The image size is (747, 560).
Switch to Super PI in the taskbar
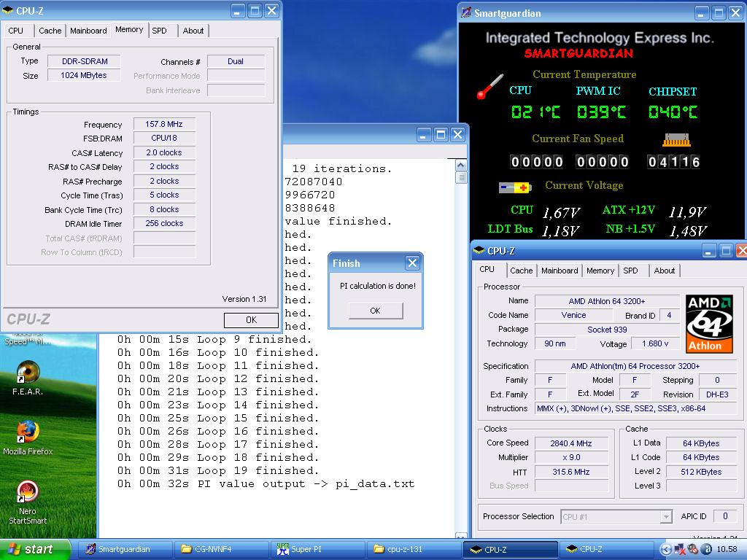click(318, 549)
